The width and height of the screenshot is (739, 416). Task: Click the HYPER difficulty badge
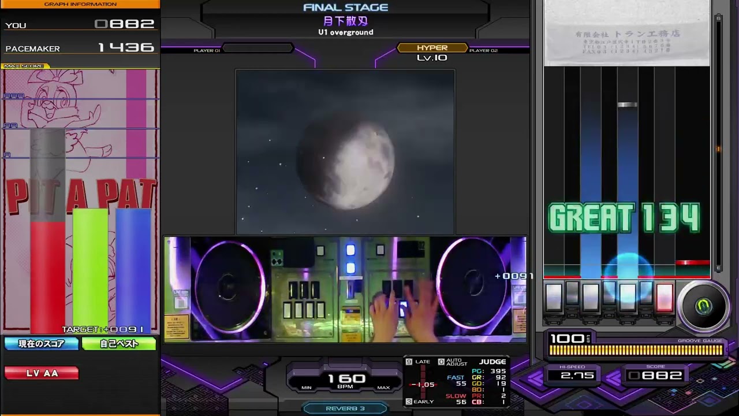pos(432,48)
